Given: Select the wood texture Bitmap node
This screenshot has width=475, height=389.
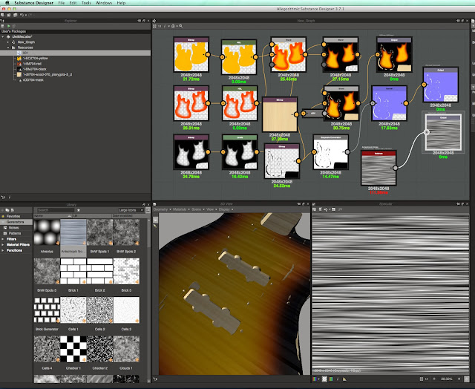Looking at the screenshot, I should (279, 116).
